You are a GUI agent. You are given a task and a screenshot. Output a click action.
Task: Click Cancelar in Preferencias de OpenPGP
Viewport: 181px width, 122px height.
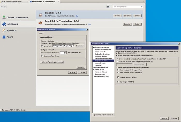82,72
